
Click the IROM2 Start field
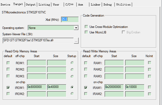(37, 94)
